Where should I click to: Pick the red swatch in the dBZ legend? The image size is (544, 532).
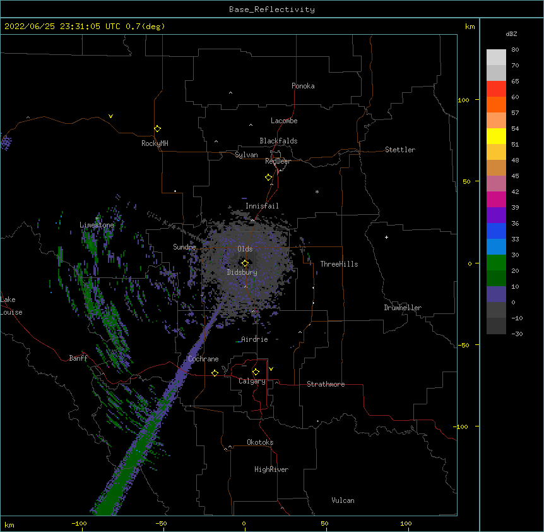(x=496, y=89)
